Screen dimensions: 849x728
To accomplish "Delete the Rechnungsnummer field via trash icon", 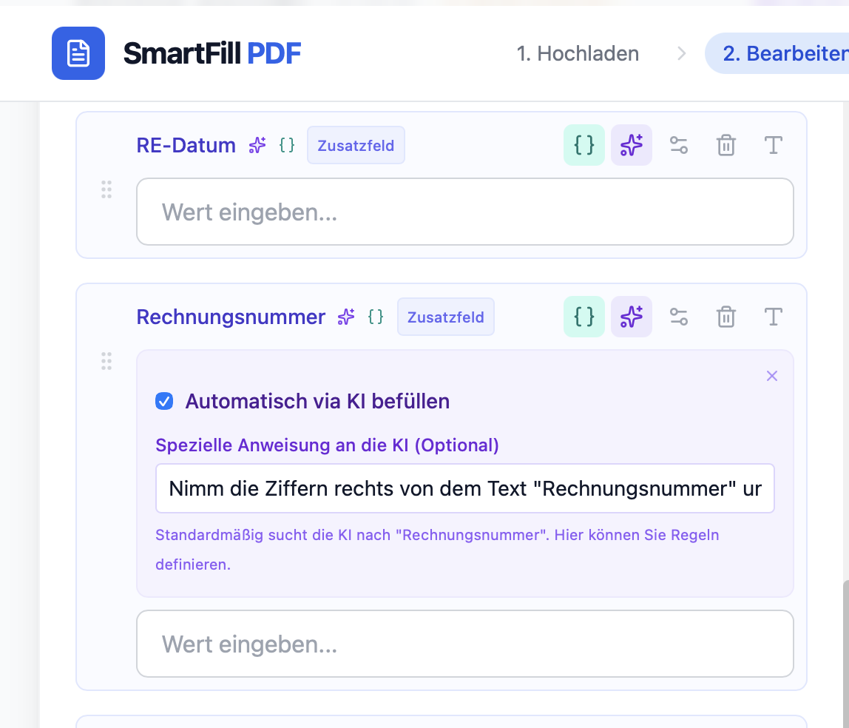I will coord(725,317).
